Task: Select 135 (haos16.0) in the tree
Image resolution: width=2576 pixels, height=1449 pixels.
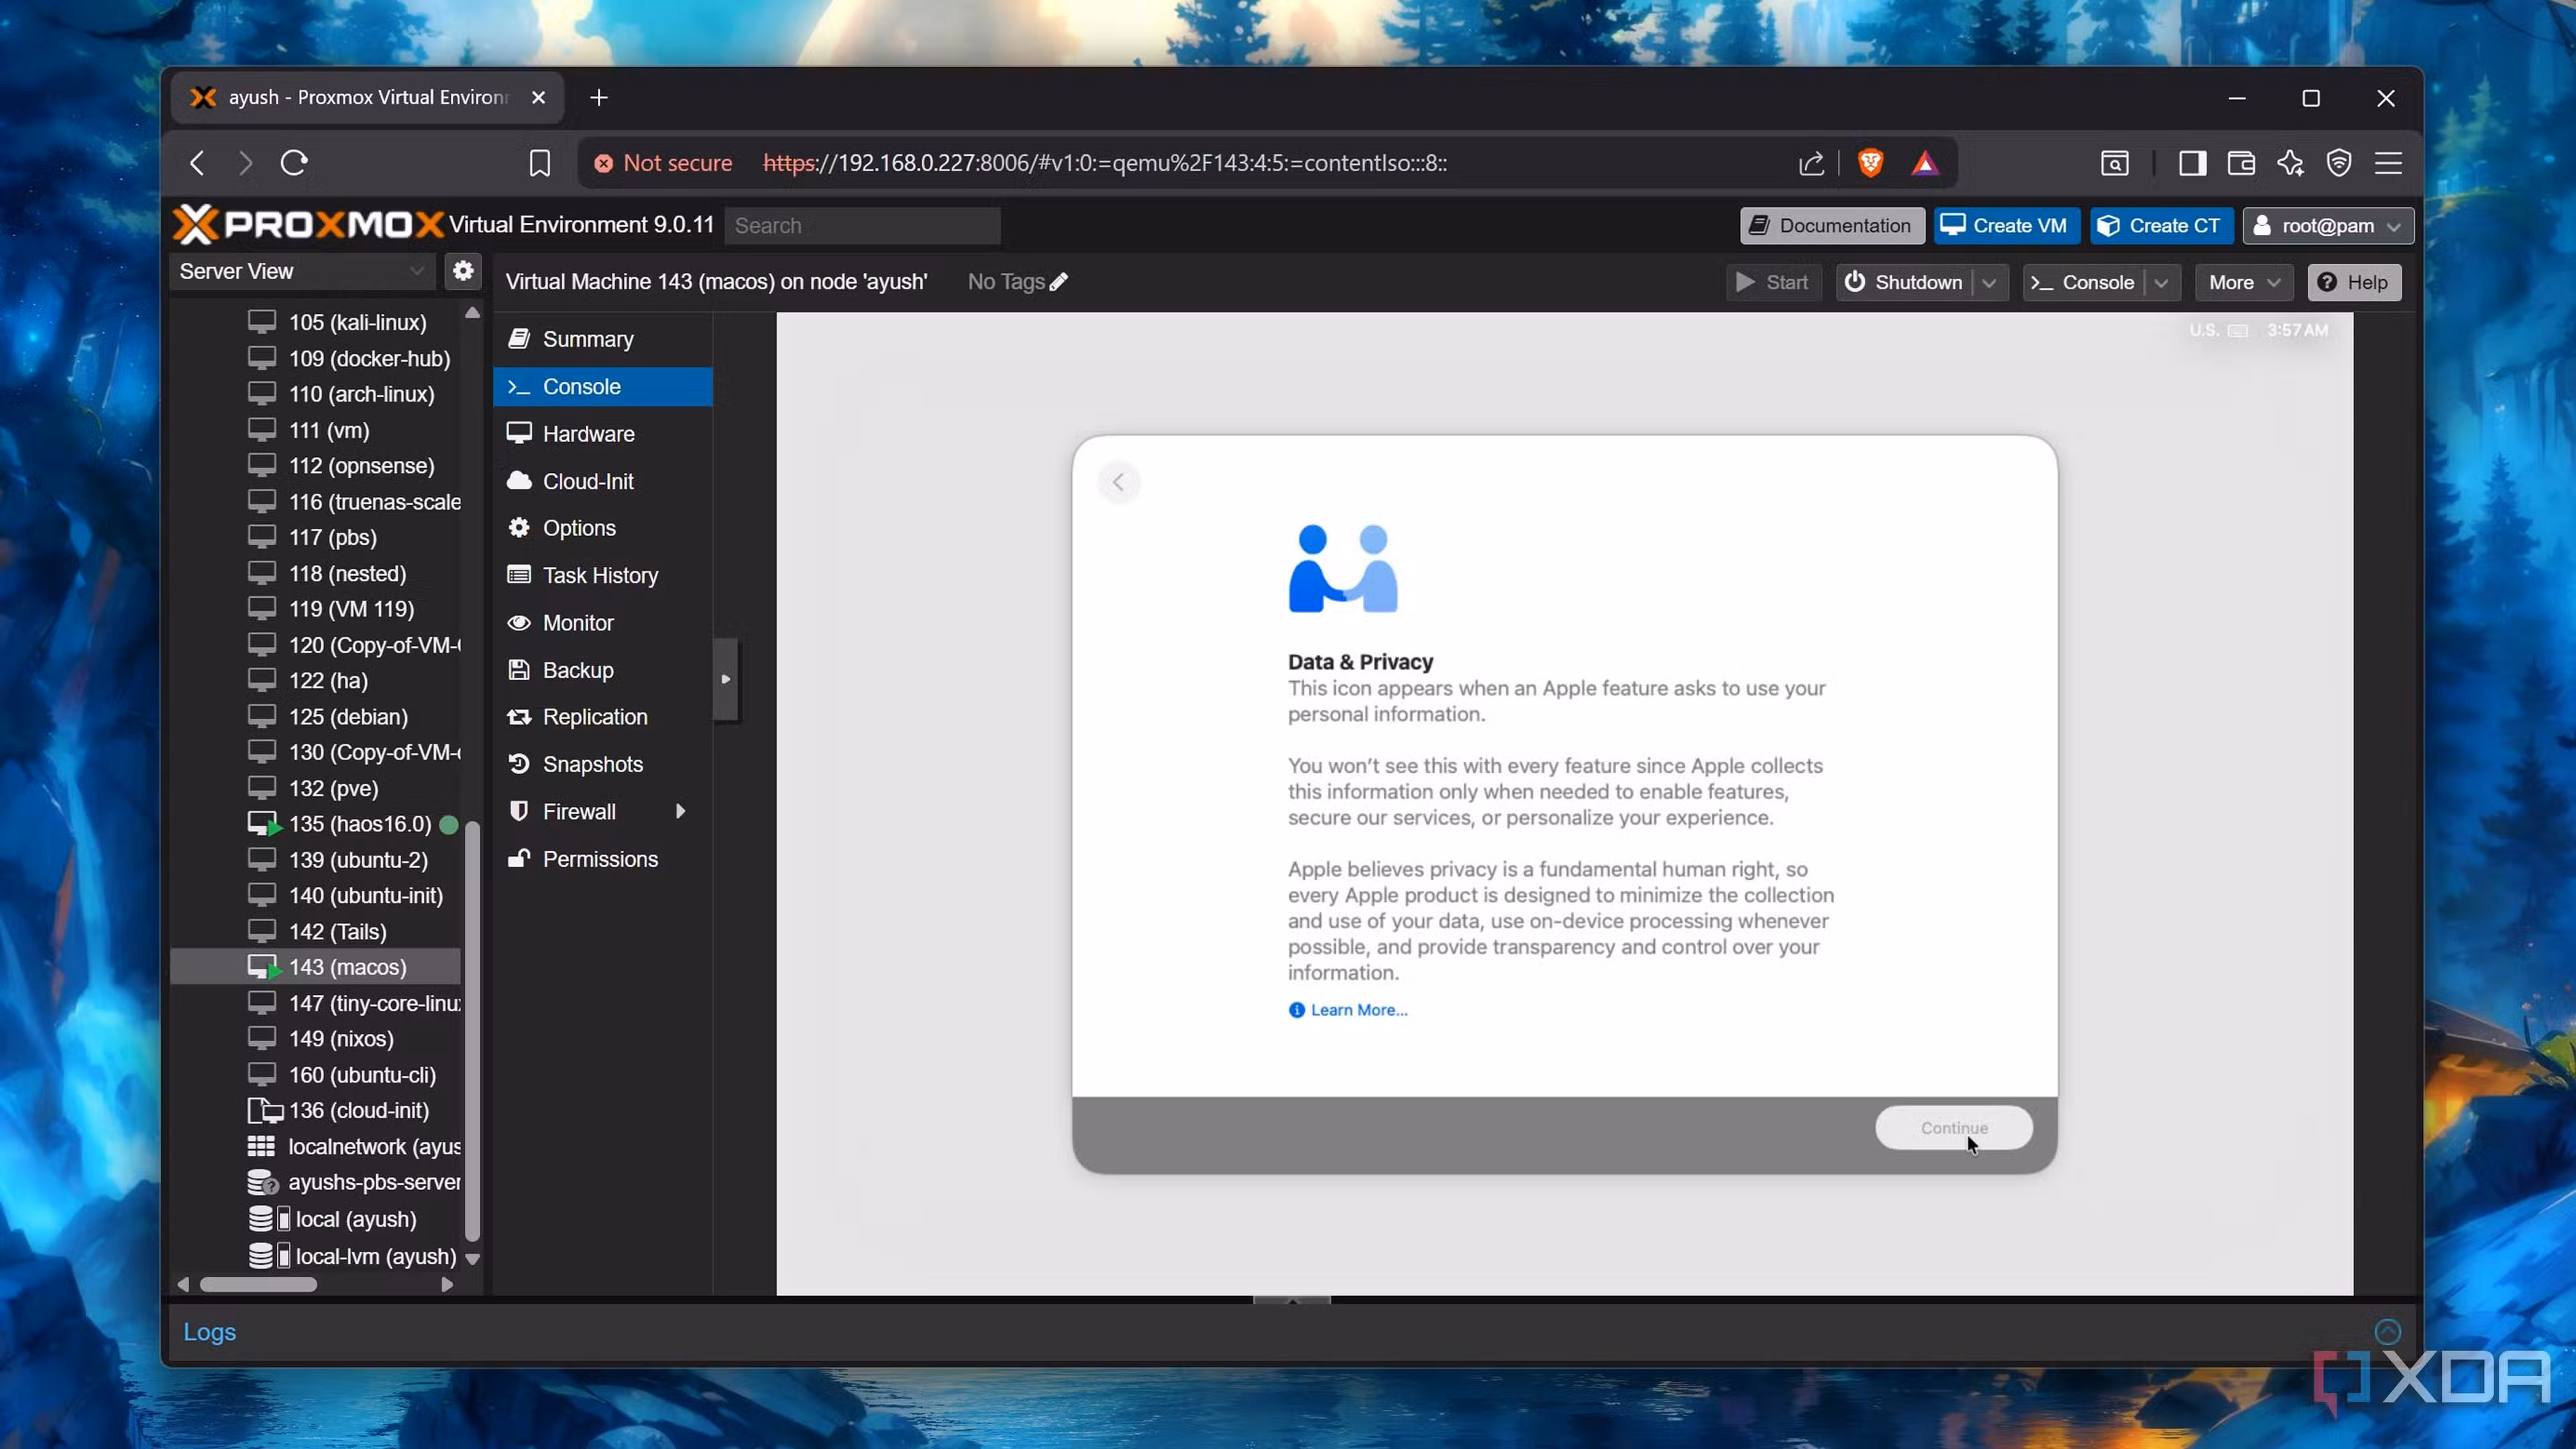Action: [x=315, y=824]
